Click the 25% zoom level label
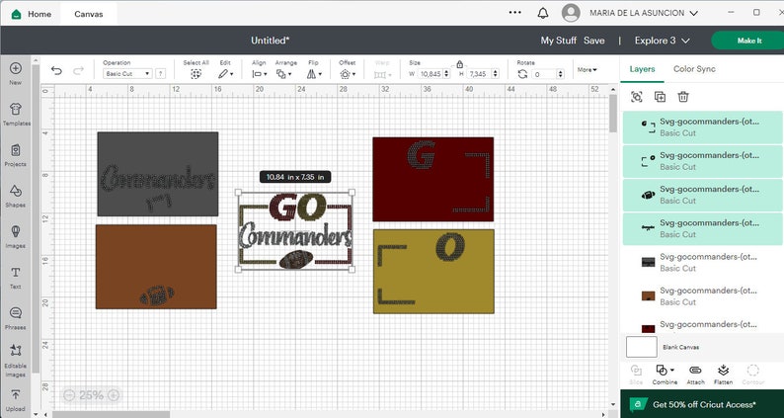784x418 pixels. [91, 395]
